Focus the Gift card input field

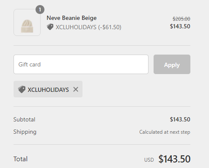(81, 64)
